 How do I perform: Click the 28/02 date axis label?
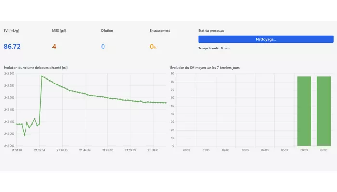pos(186,150)
